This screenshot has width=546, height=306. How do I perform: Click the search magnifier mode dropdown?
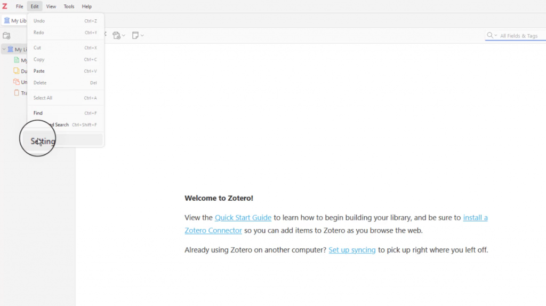click(492, 36)
